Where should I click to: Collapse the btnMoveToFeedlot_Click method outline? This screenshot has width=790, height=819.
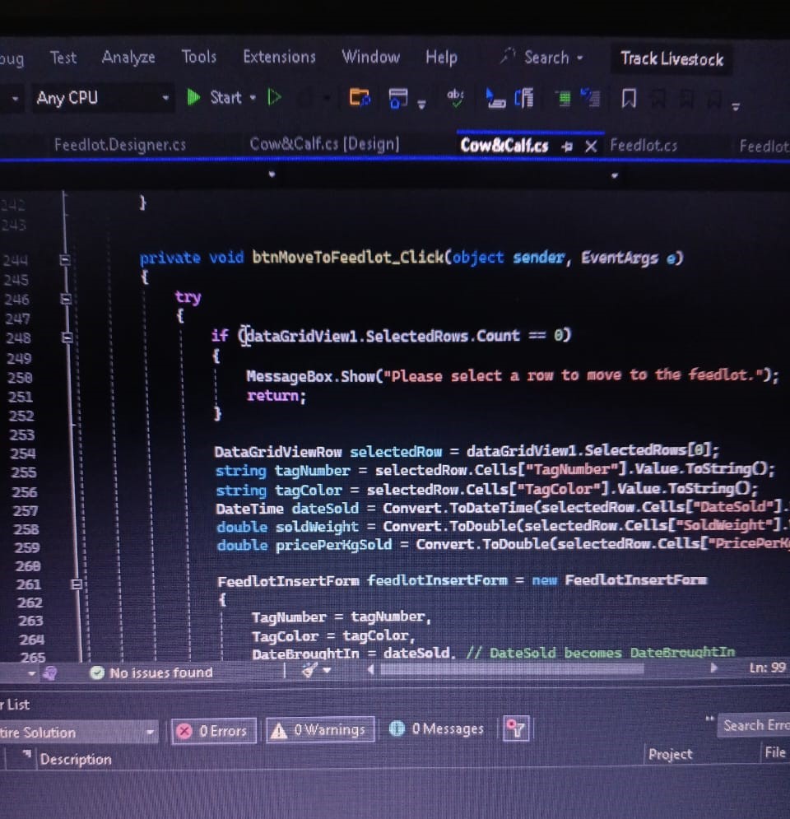[x=67, y=259]
